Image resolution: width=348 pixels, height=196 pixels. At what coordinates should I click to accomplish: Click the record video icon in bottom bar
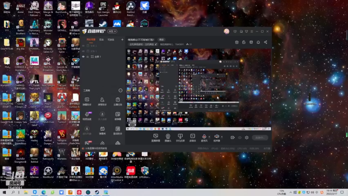(232, 138)
